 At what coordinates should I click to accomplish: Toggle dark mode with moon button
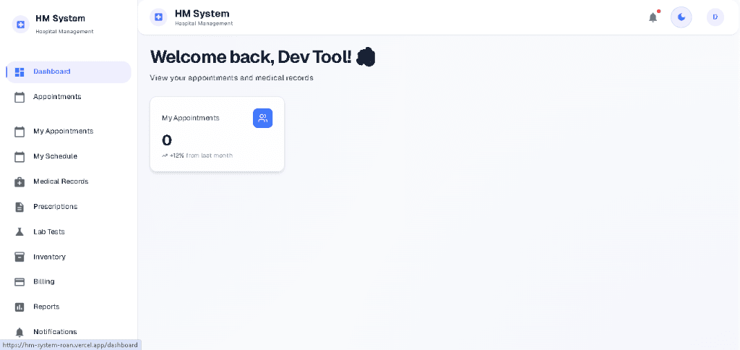pos(681,17)
